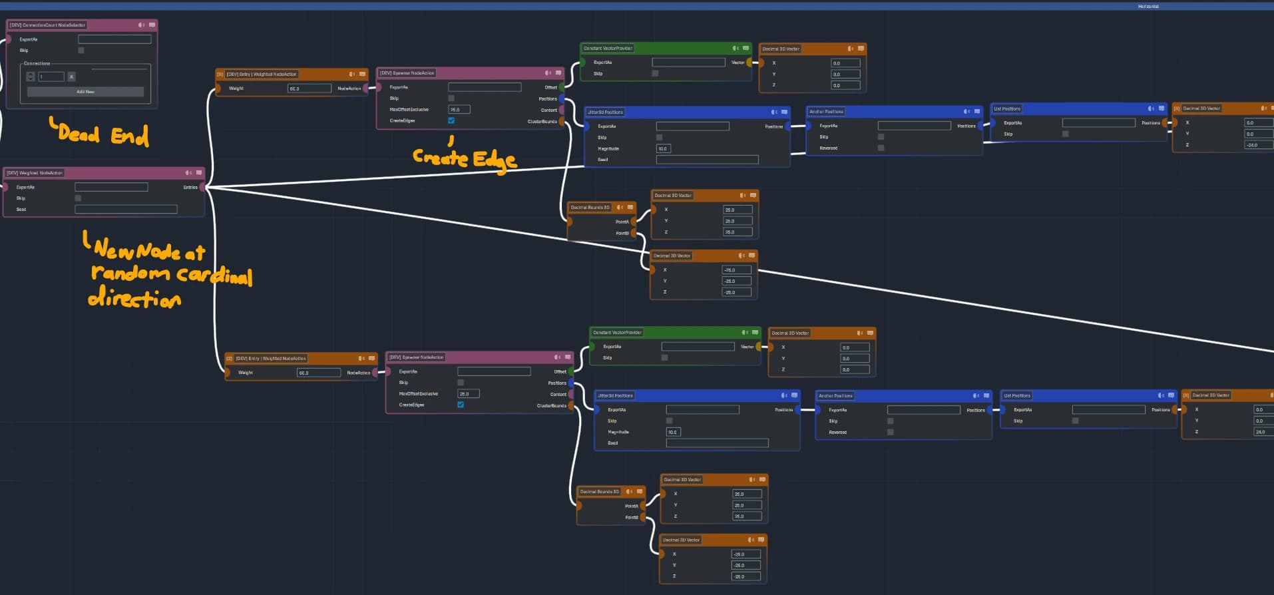Click the Connections number field showing 1

tap(51, 77)
